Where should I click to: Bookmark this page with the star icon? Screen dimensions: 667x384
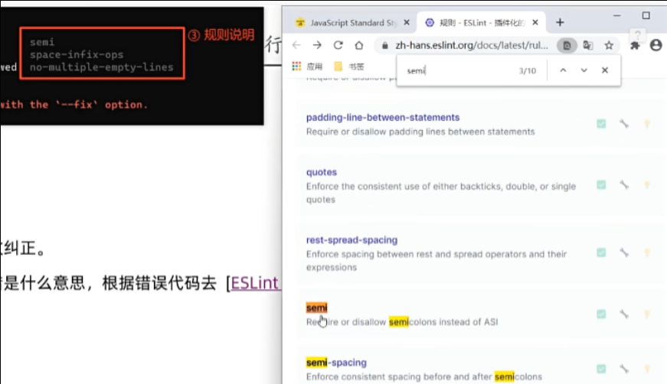click(609, 45)
